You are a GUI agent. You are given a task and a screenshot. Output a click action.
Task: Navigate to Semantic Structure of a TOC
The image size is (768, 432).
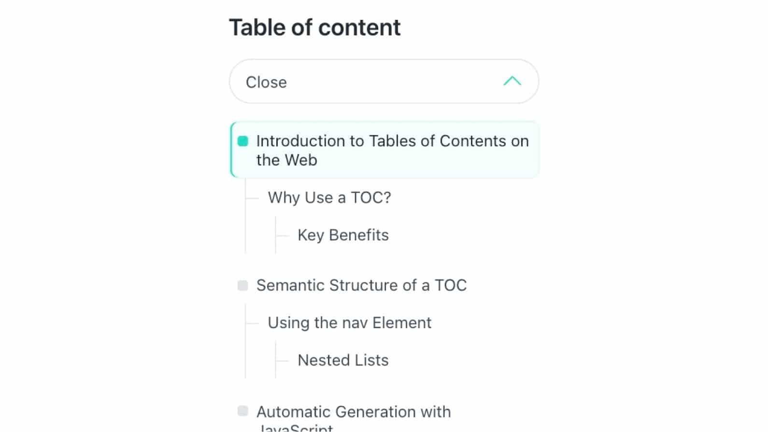[x=361, y=285]
